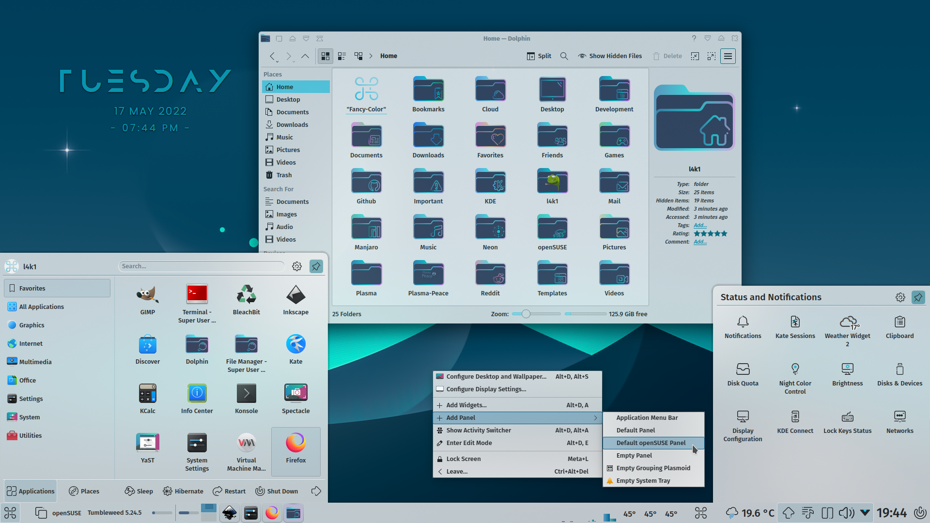The height and width of the screenshot is (523, 930).
Task: Click the Hibernate button
Action: (183, 491)
